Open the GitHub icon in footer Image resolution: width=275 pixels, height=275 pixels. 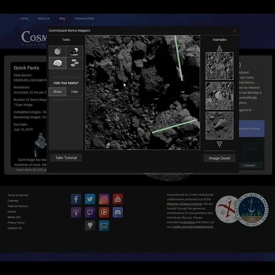[x=90, y=225]
